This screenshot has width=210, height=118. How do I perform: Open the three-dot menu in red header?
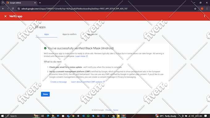click(204, 16)
